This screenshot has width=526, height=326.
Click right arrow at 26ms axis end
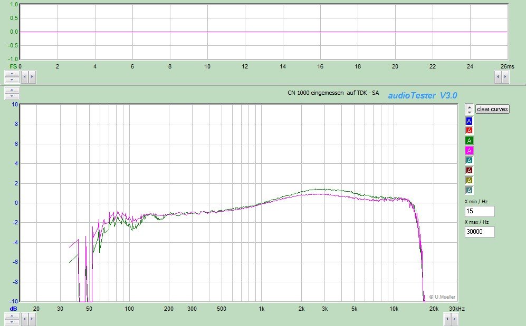coord(506,77)
